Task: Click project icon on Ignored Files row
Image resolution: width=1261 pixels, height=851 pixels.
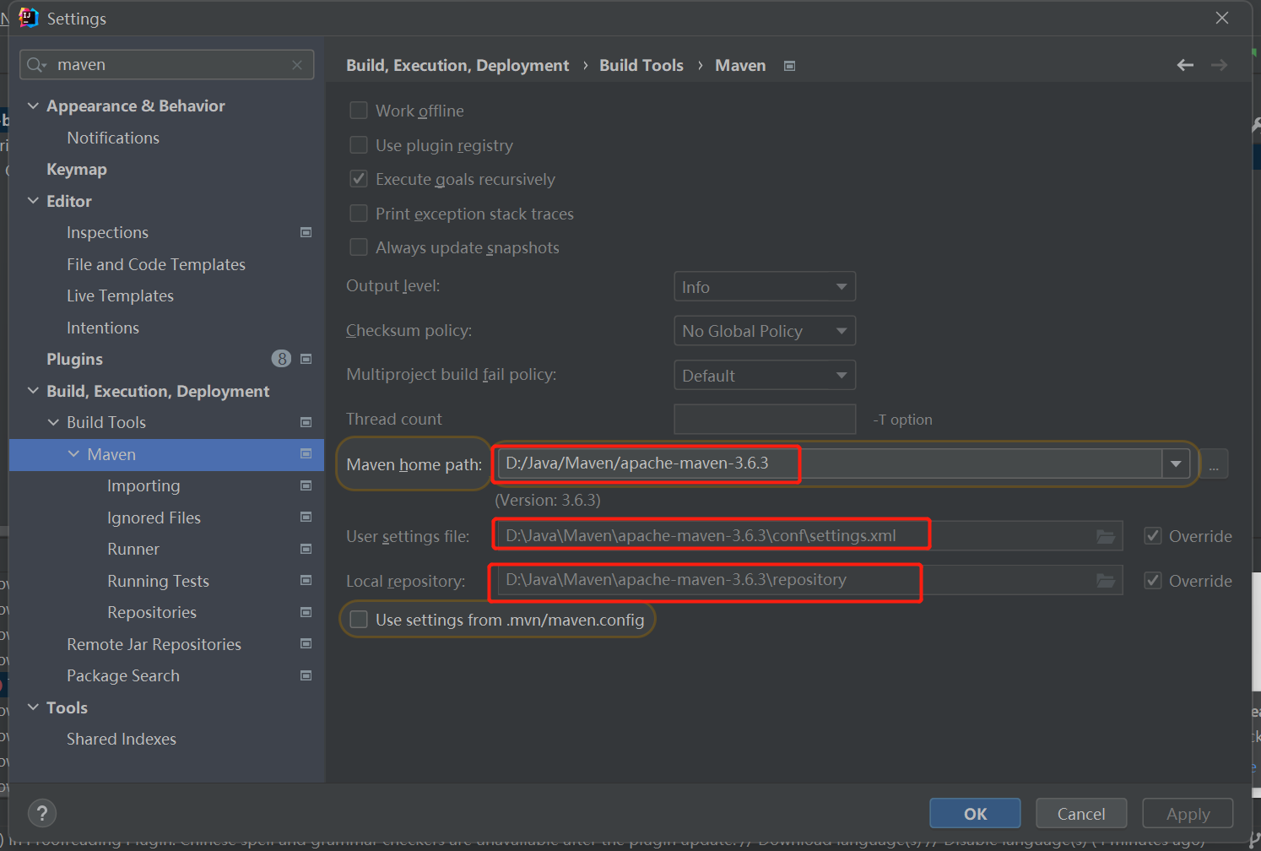Action: 306,518
